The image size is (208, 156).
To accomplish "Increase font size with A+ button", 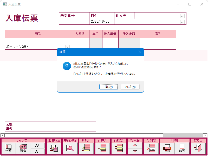I will [x=37, y=146].
